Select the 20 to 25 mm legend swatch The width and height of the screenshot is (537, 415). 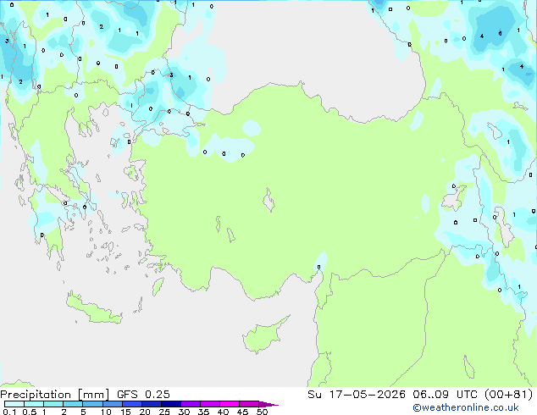click(152, 404)
